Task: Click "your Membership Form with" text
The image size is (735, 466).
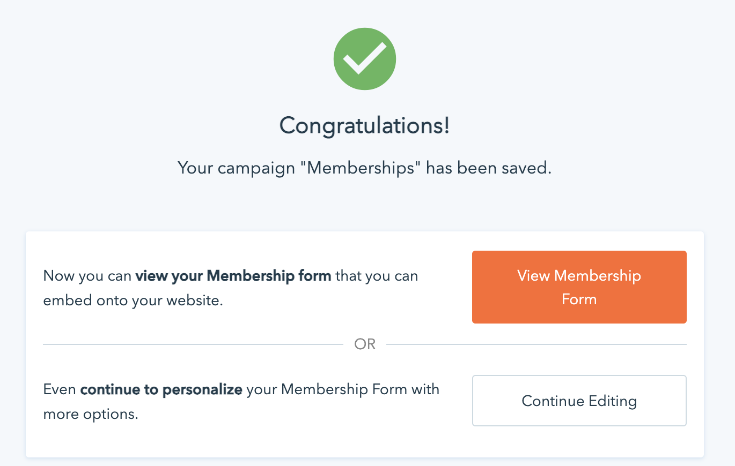Action: pyautogui.click(x=343, y=389)
